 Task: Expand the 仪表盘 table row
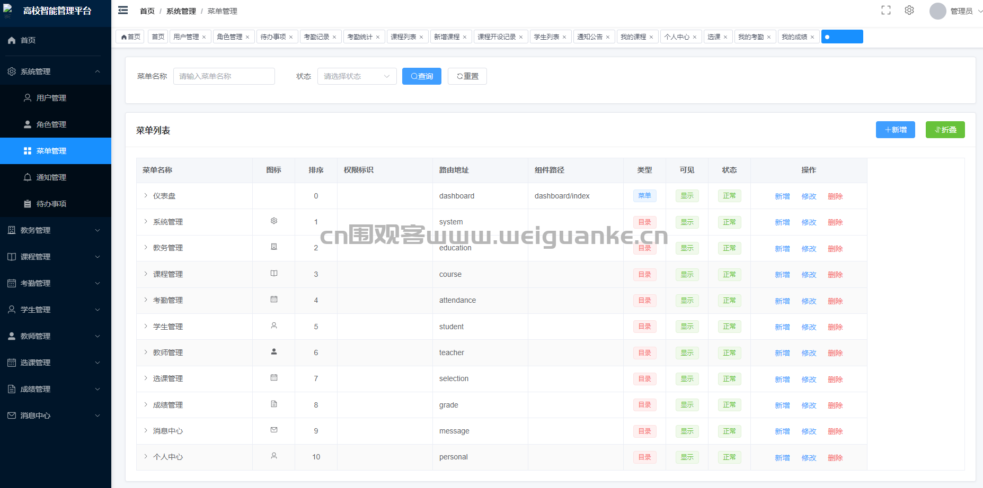pos(146,195)
